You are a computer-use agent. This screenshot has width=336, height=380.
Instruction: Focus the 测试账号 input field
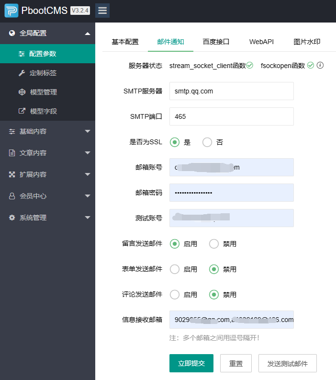pyautogui.click(x=232, y=218)
